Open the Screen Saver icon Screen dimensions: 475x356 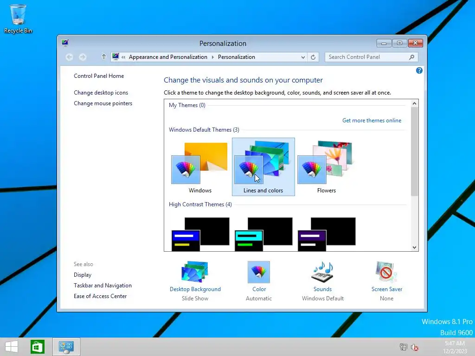click(386, 272)
